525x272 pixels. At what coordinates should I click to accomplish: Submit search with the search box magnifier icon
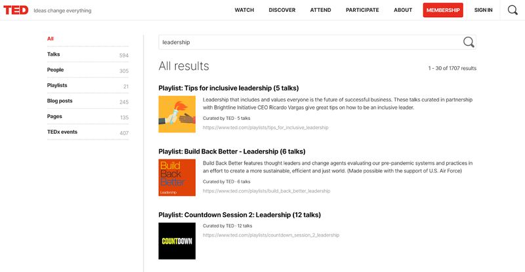469,42
